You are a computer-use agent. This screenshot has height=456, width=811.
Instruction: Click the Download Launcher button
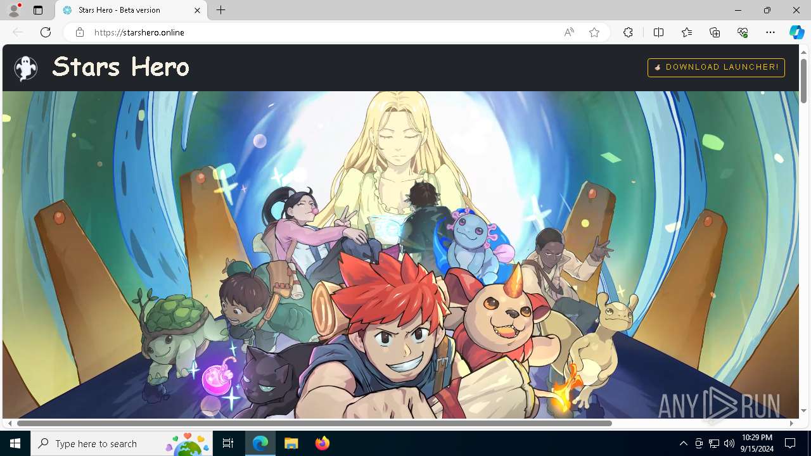coord(716,67)
